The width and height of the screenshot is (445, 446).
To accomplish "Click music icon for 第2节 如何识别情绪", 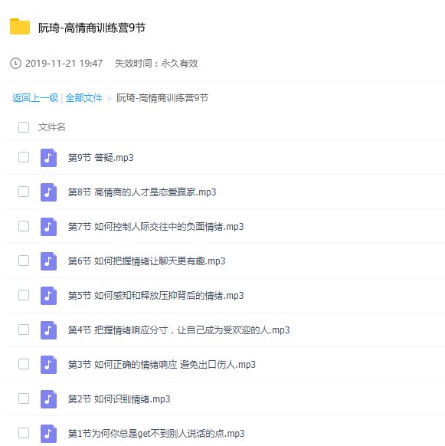I will pyautogui.click(x=48, y=399).
